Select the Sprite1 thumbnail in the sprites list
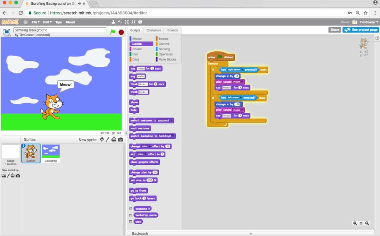This screenshot has width=380, height=236. [x=31, y=153]
